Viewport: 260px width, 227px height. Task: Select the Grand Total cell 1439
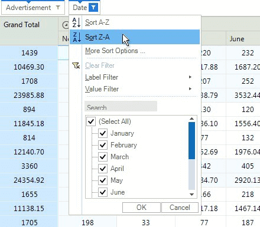point(29,52)
